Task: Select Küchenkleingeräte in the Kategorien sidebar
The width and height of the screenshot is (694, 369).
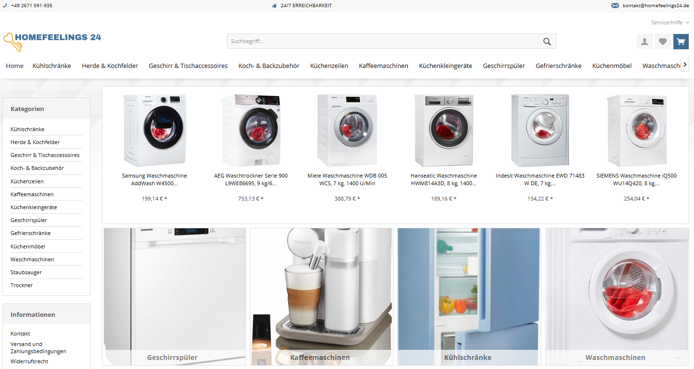Action: tap(46, 207)
